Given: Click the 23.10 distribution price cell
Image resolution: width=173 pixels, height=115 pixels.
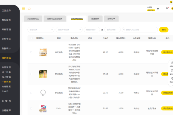Looking at the screenshot, I should pyautogui.click(x=105, y=93).
